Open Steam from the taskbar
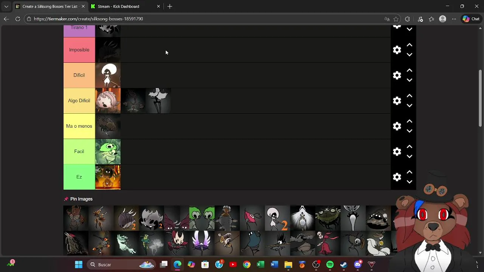The width and height of the screenshot is (484, 272). [x=344, y=264]
